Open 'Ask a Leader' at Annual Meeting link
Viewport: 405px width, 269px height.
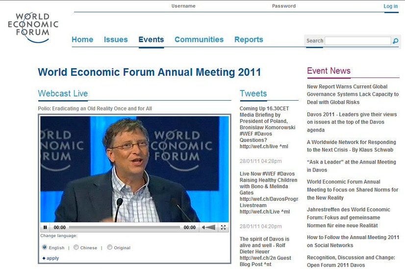click(x=351, y=166)
